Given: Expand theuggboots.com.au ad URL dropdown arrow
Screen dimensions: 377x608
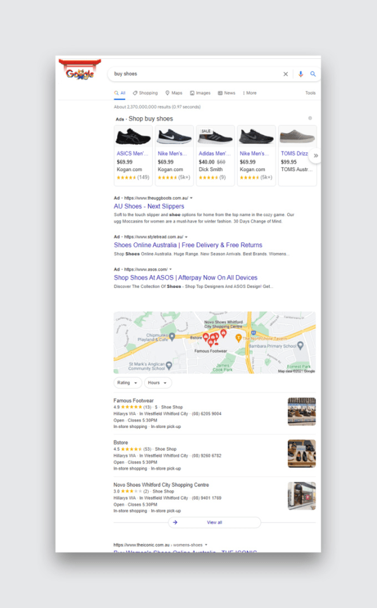Looking at the screenshot, I should point(191,198).
